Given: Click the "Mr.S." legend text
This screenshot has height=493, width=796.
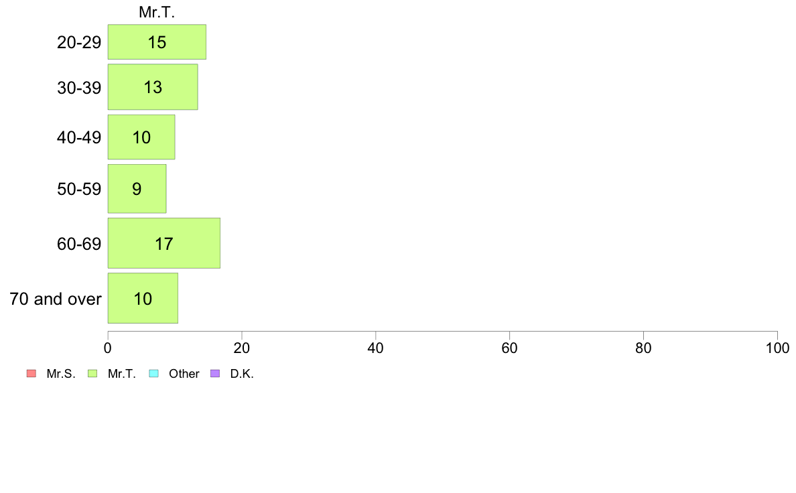Looking at the screenshot, I should [x=61, y=374].
